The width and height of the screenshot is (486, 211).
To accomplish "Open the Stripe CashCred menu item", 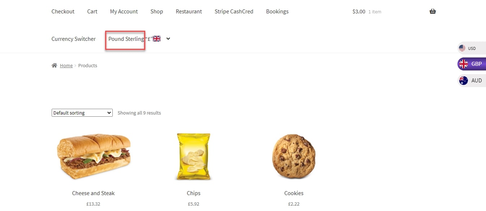I will 234,12.
